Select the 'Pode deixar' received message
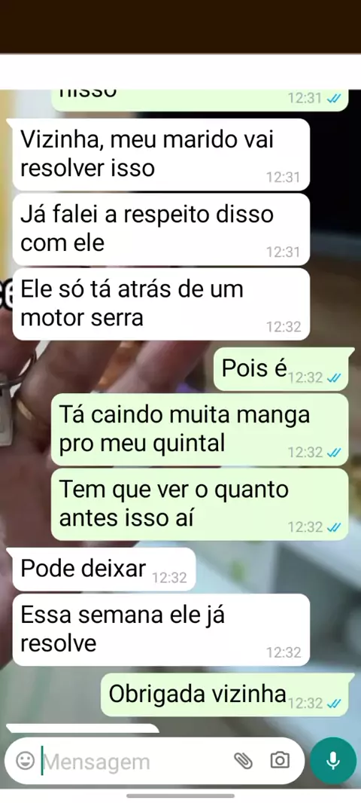Image resolution: width=361 pixels, height=803 pixels. click(x=105, y=569)
